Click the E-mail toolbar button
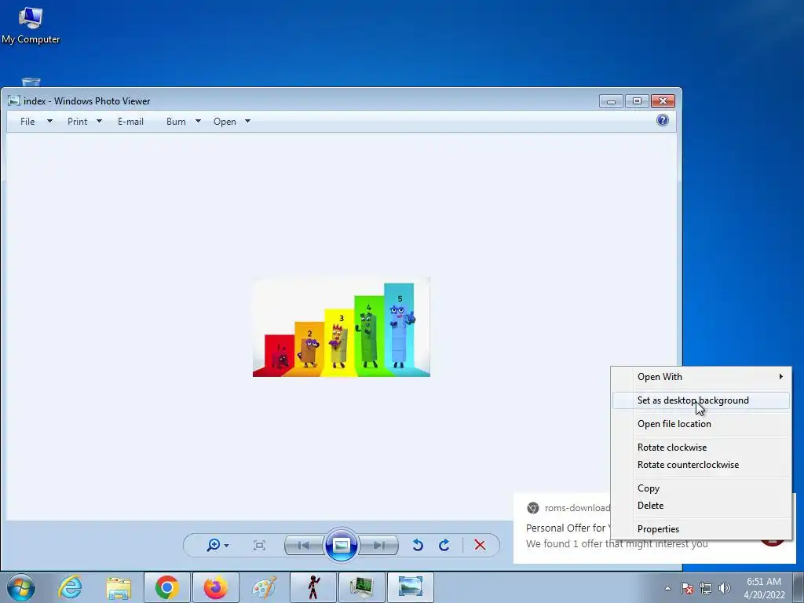The width and height of the screenshot is (804, 603). tap(131, 122)
